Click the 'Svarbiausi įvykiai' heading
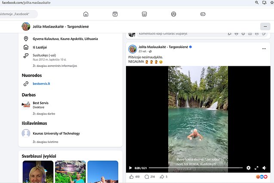The image size is (274, 183). [x=39, y=156]
